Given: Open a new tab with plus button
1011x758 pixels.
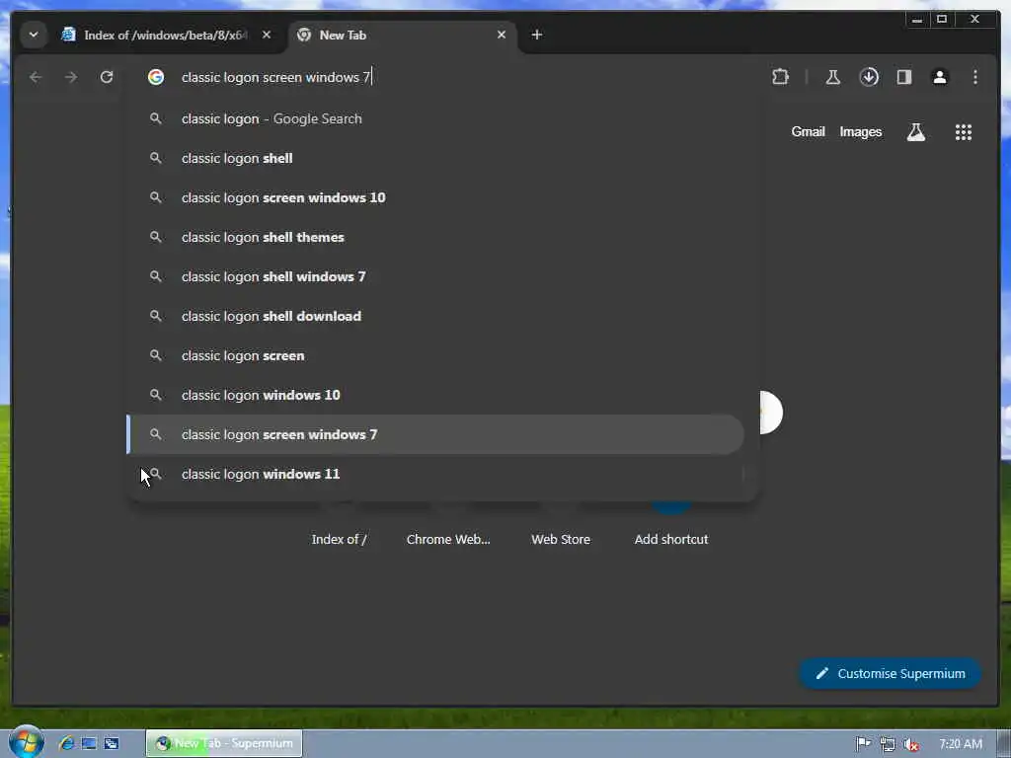Looking at the screenshot, I should pos(536,35).
